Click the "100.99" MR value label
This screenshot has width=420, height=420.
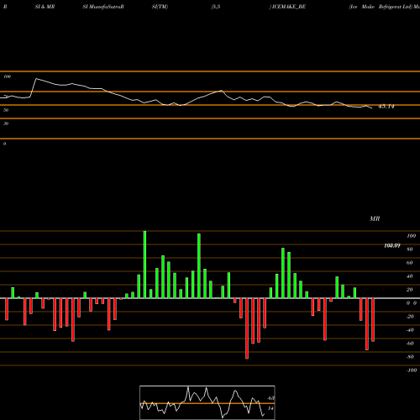(x=392, y=245)
